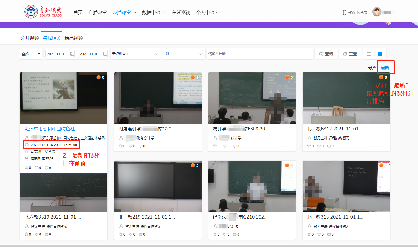This screenshot has width=418, height=247.
Task: Open comments on 北六教B312 video
Action: tap(329, 146)
